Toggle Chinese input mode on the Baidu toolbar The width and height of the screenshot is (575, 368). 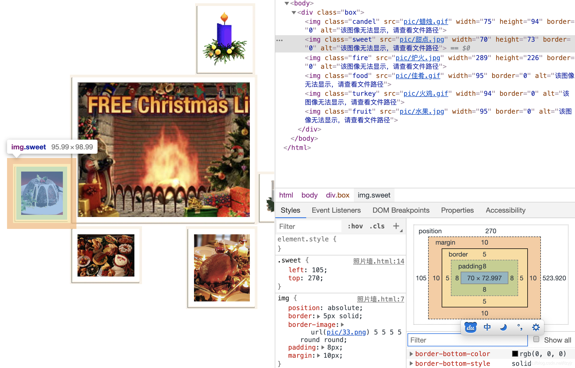click(487, 327)
